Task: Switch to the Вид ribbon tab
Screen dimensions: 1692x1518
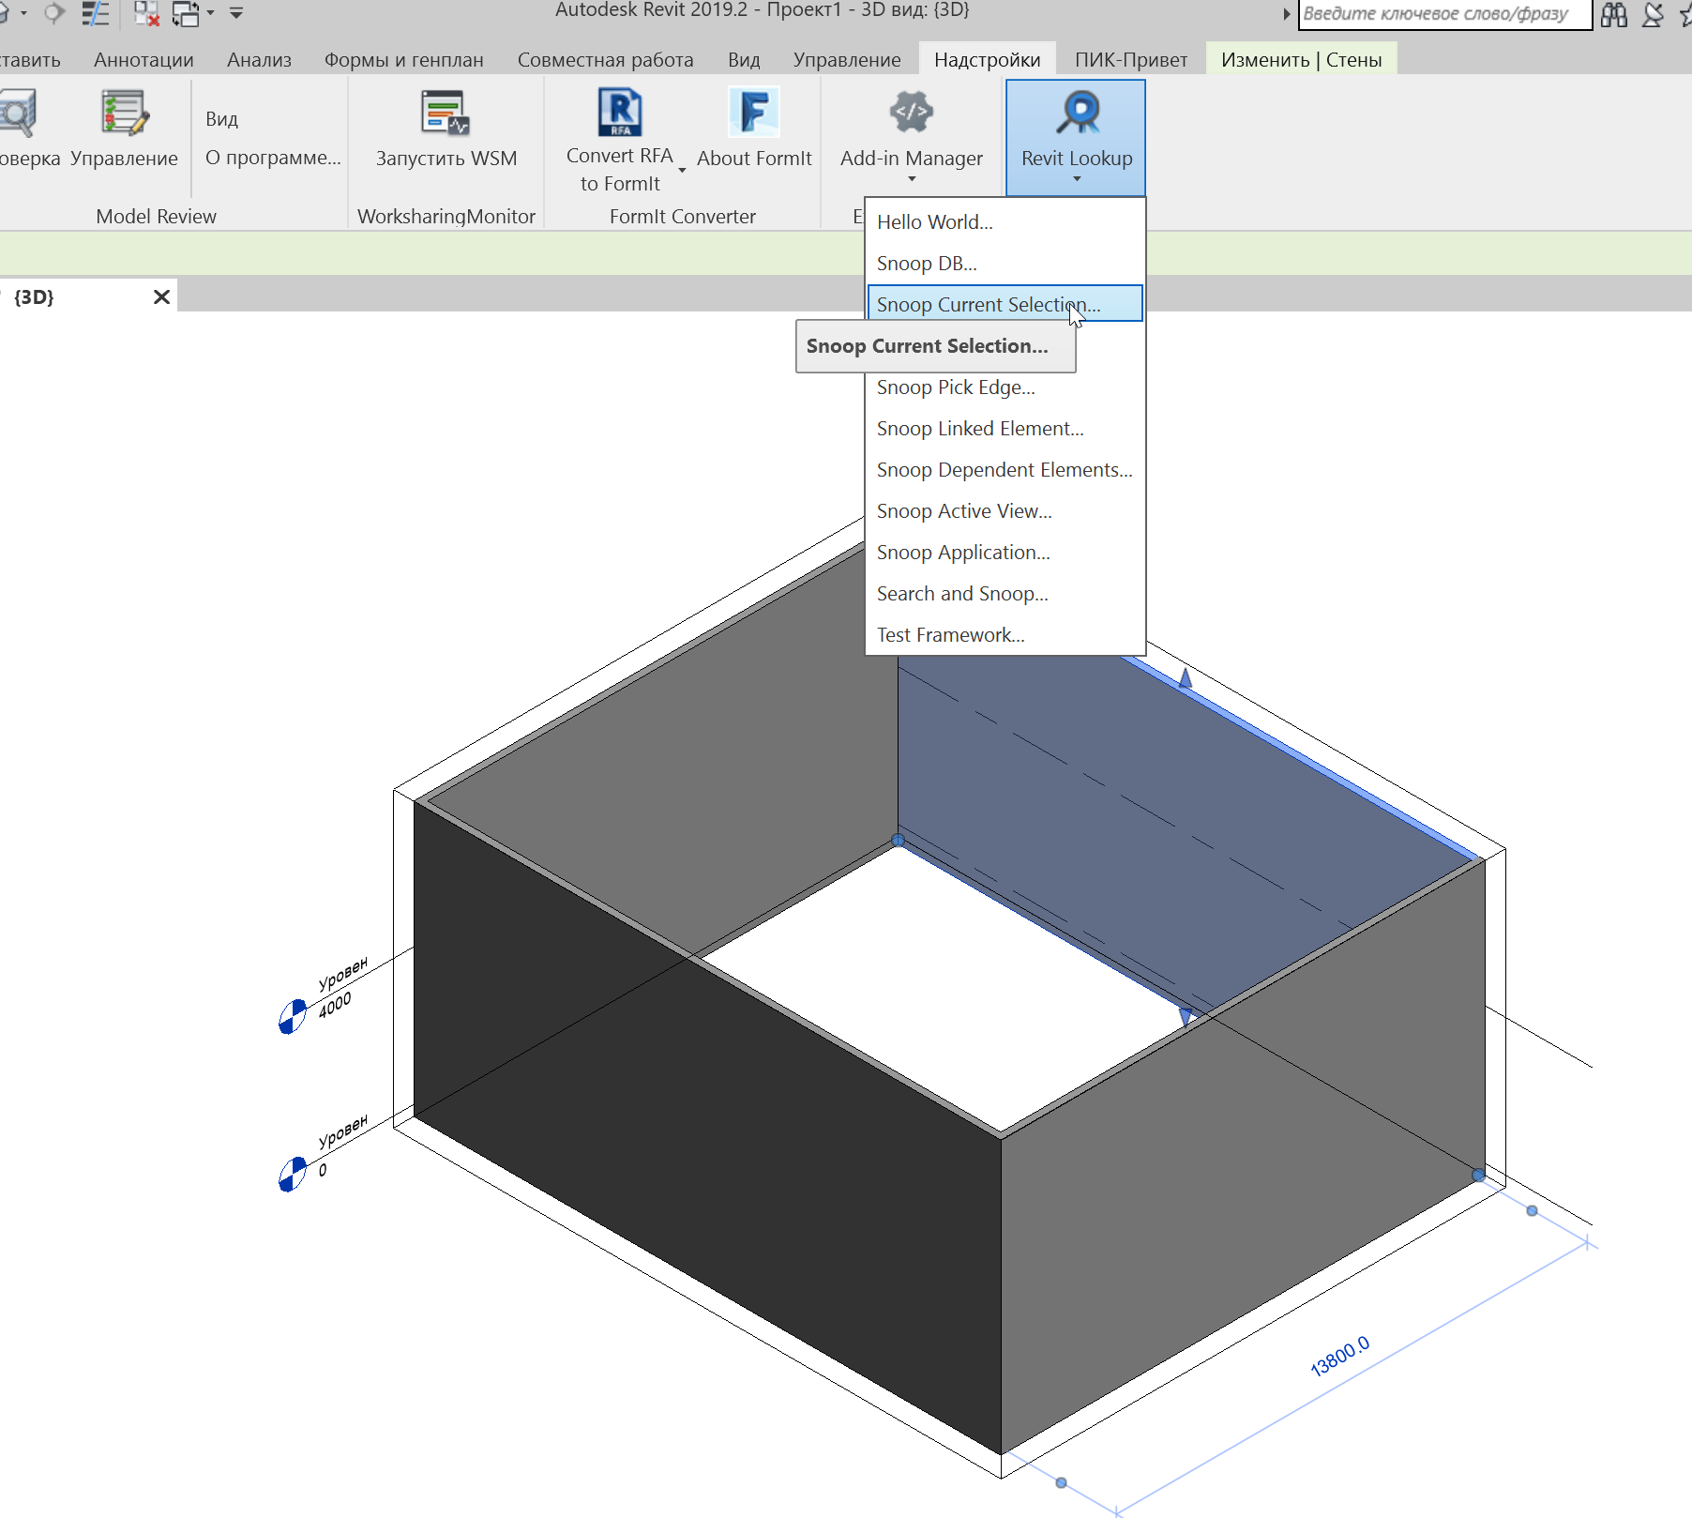Action: pos(744,60)
